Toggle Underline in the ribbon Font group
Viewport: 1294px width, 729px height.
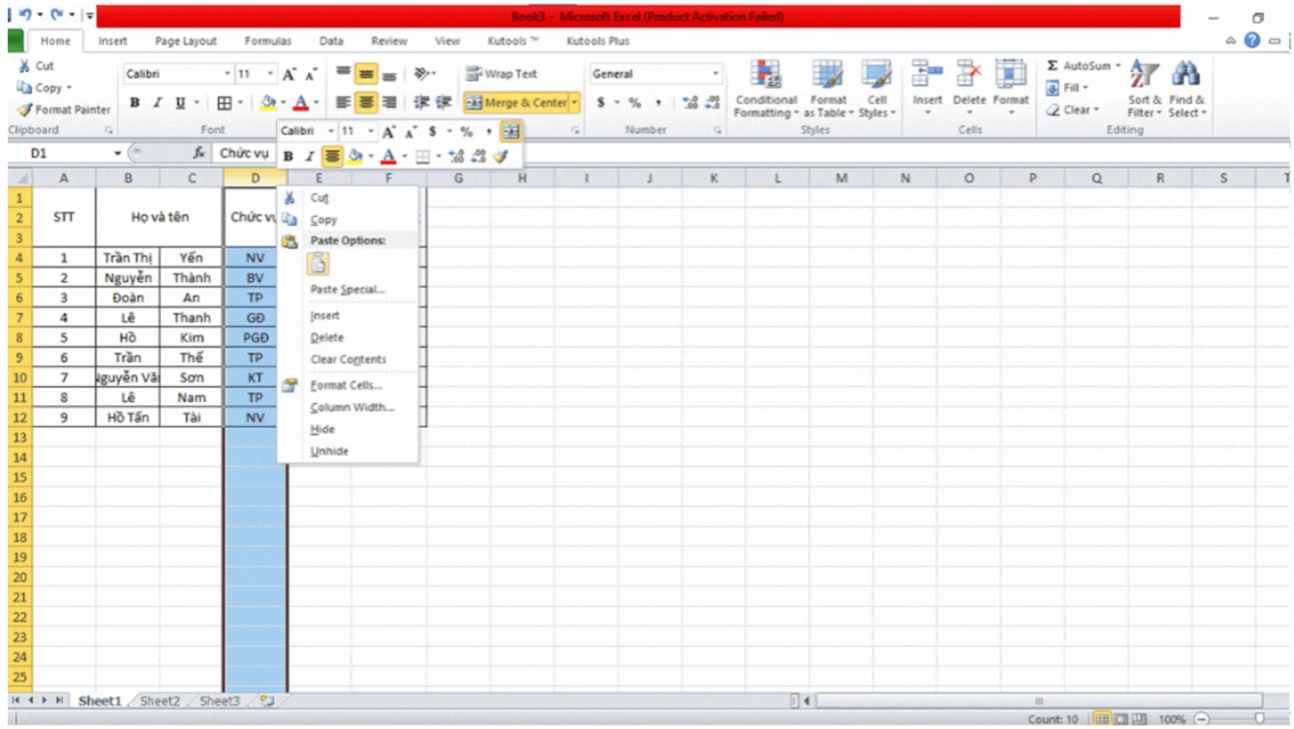tap(179, 103)
